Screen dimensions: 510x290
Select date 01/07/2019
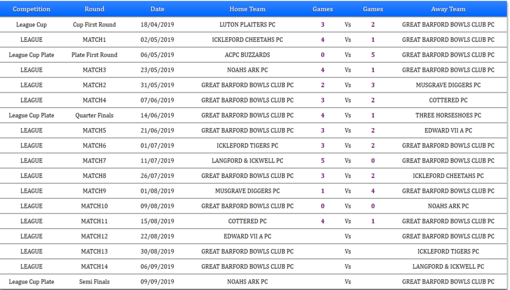(x=157, y=146)
